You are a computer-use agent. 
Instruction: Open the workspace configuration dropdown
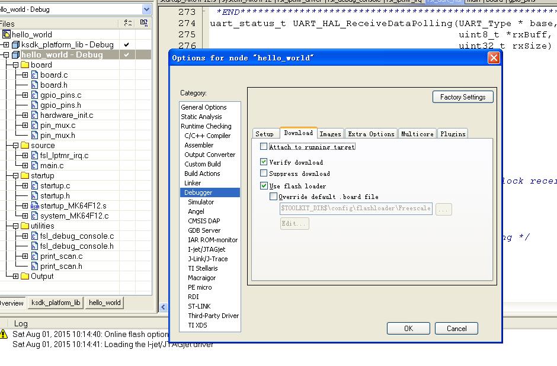[x=147, y=9]
